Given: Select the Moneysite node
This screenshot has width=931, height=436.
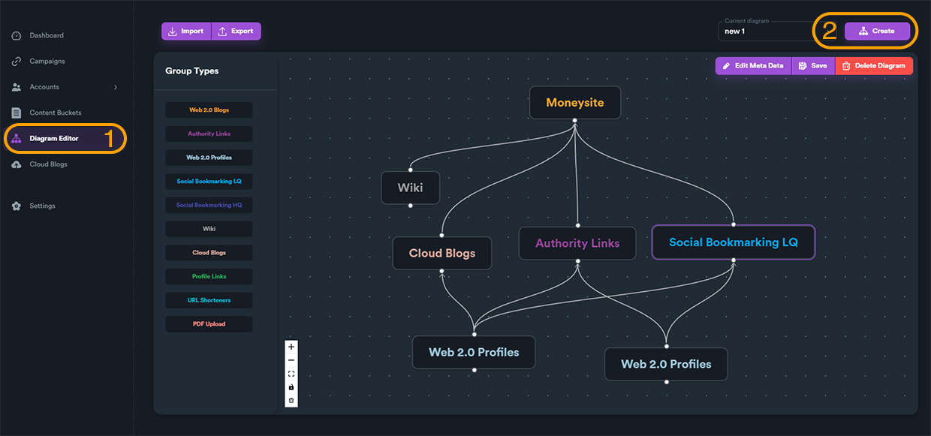Looking at the screenshot, I should 574,103.
